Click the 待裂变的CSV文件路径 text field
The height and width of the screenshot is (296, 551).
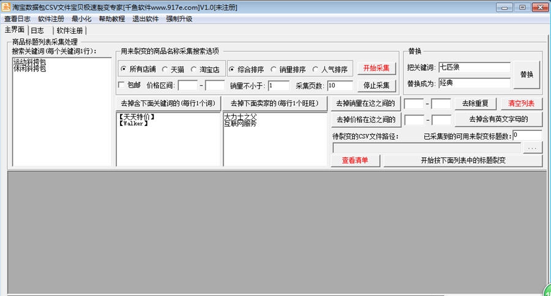(x=427, y=148)
